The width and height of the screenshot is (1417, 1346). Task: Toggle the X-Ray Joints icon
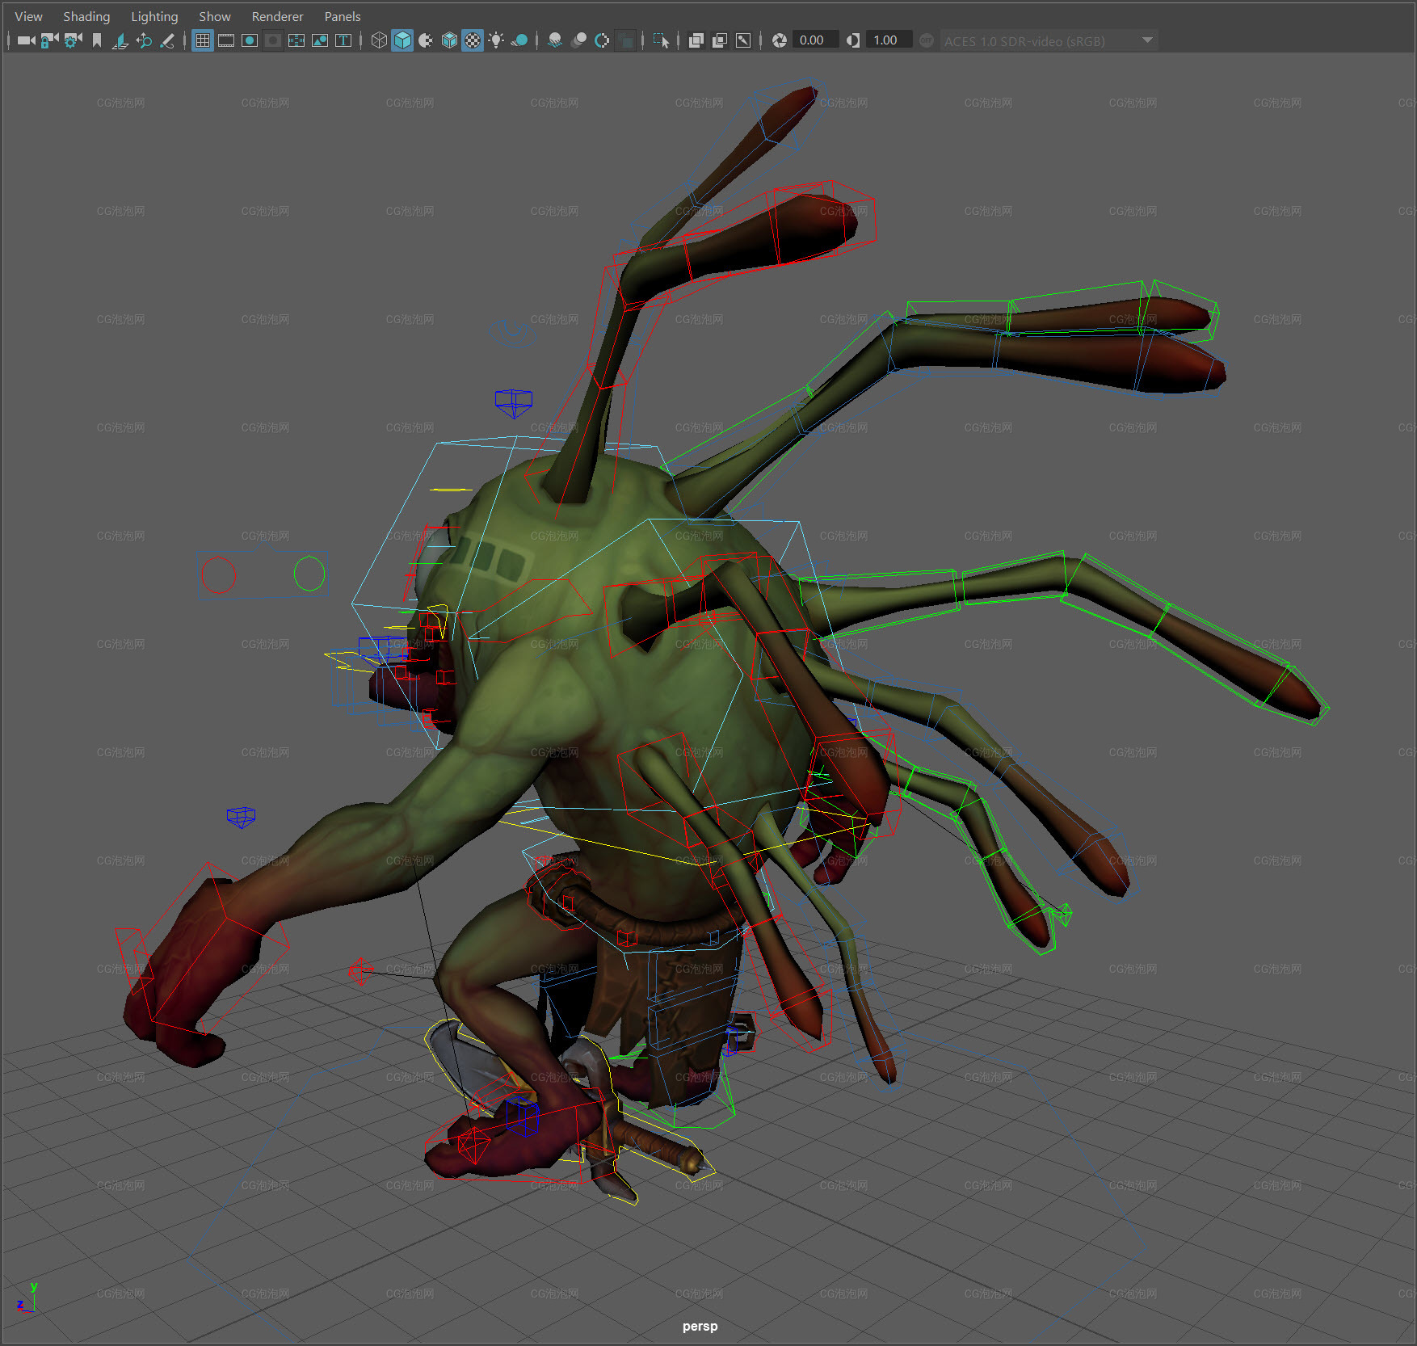tap(743, 40)
